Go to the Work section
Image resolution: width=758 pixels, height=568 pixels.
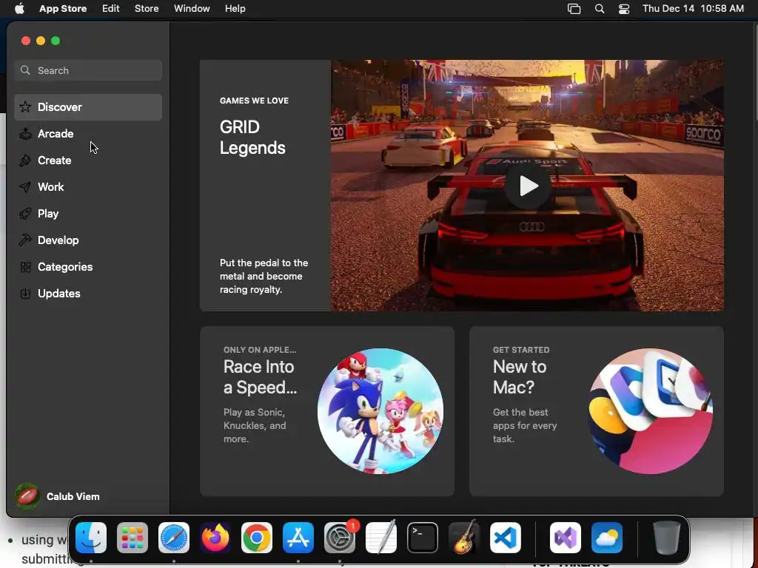click(x=88, y=187)
